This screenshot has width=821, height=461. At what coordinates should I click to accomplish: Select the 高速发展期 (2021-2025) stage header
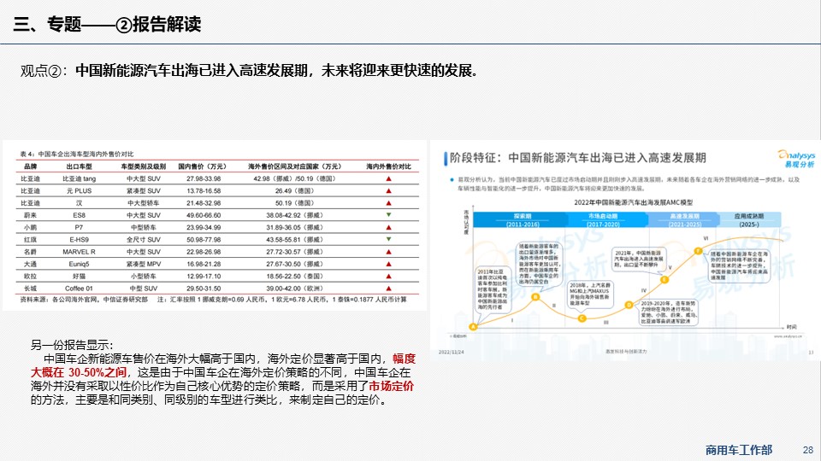[x=685, y=219]
